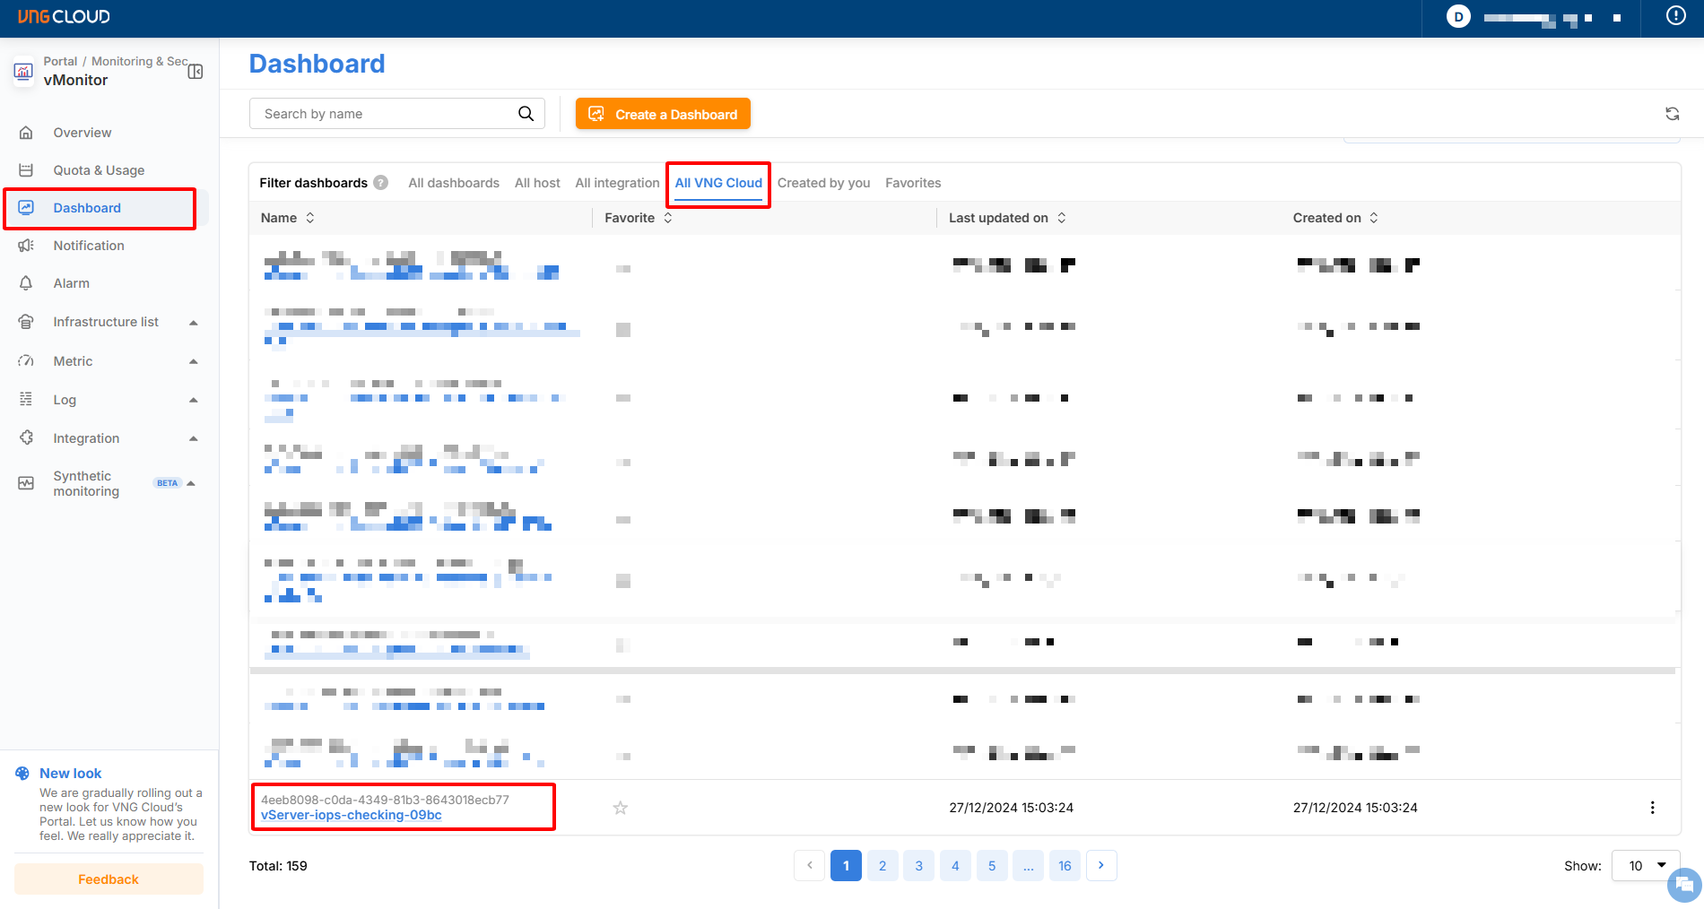Switch to the Created by you tab
This screenshot has height=909, width=1704.
click(823, 183)
